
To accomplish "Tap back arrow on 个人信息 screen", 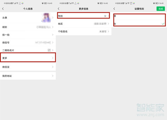I will tap(3, 9).
